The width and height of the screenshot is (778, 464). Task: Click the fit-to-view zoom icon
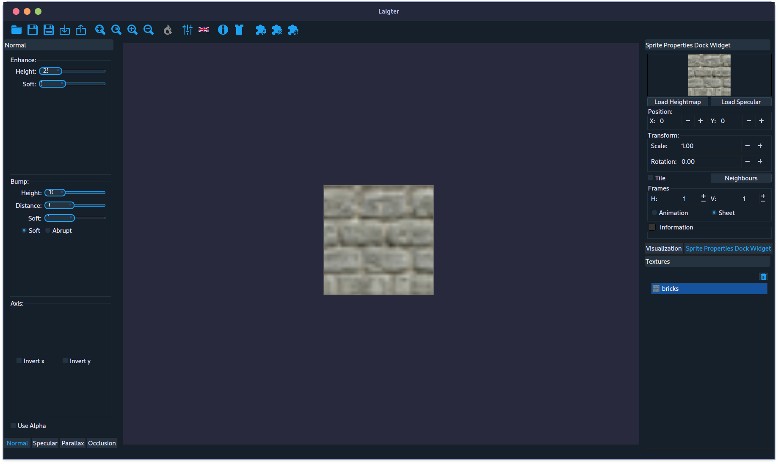pos(100,30)
